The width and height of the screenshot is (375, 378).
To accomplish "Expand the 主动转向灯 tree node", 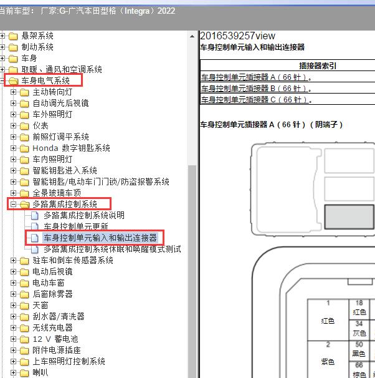I will pos(13,92).
